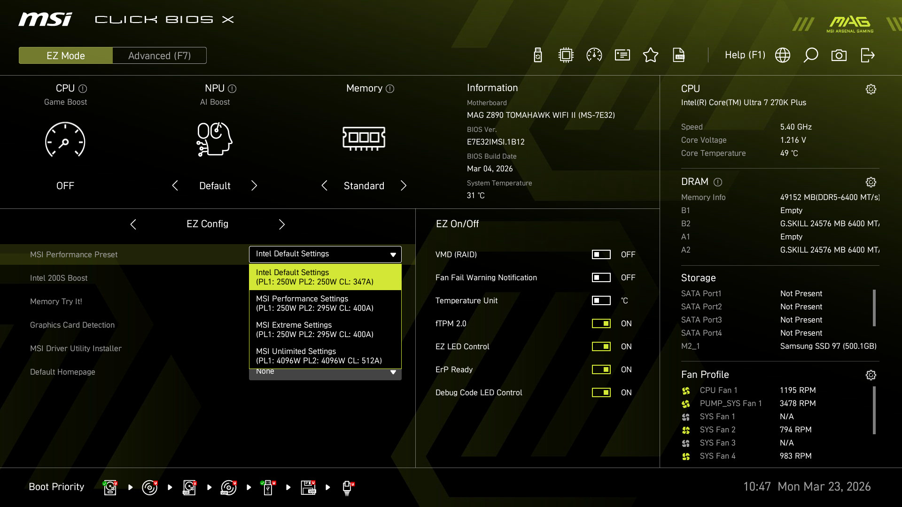902x507 pixels.
Task: Open the CPU chip toolbar icon
Action: (x=566, y=55)
